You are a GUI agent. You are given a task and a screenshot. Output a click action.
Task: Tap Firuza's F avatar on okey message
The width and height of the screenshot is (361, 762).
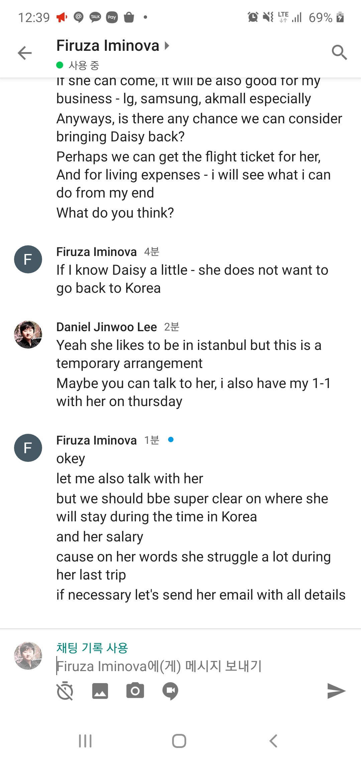click(28, 448)
